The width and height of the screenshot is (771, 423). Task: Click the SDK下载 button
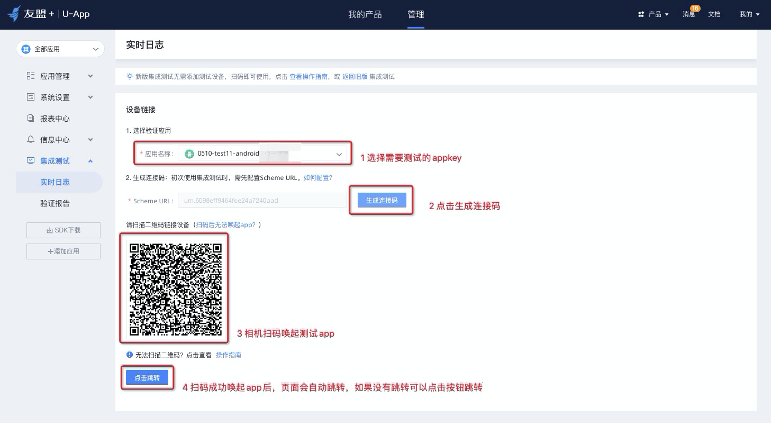coord(64,230)
